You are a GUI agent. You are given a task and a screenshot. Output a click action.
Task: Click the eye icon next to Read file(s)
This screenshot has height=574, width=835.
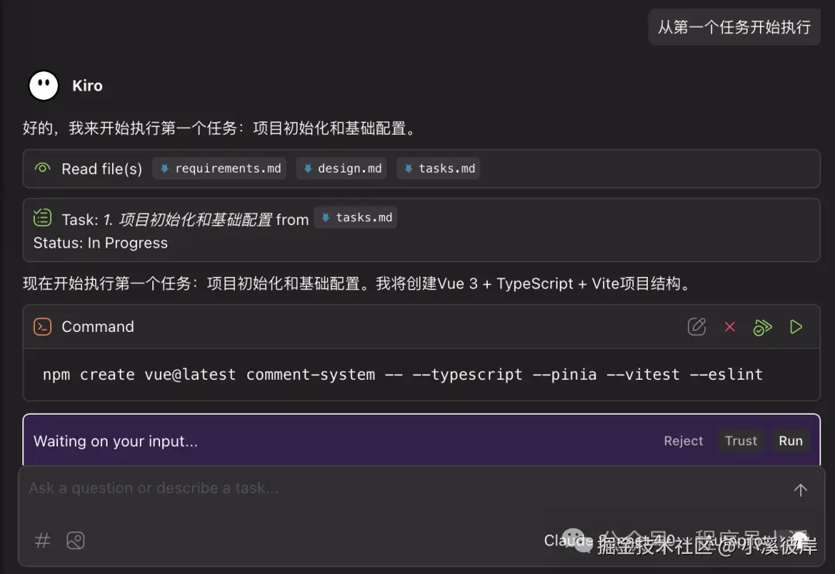click(42, 169)
